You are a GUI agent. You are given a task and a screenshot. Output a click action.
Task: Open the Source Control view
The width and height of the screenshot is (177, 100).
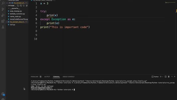coord(3,9)
